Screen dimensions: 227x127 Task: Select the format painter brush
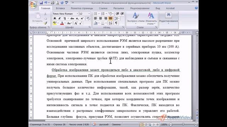pos(46,23)
